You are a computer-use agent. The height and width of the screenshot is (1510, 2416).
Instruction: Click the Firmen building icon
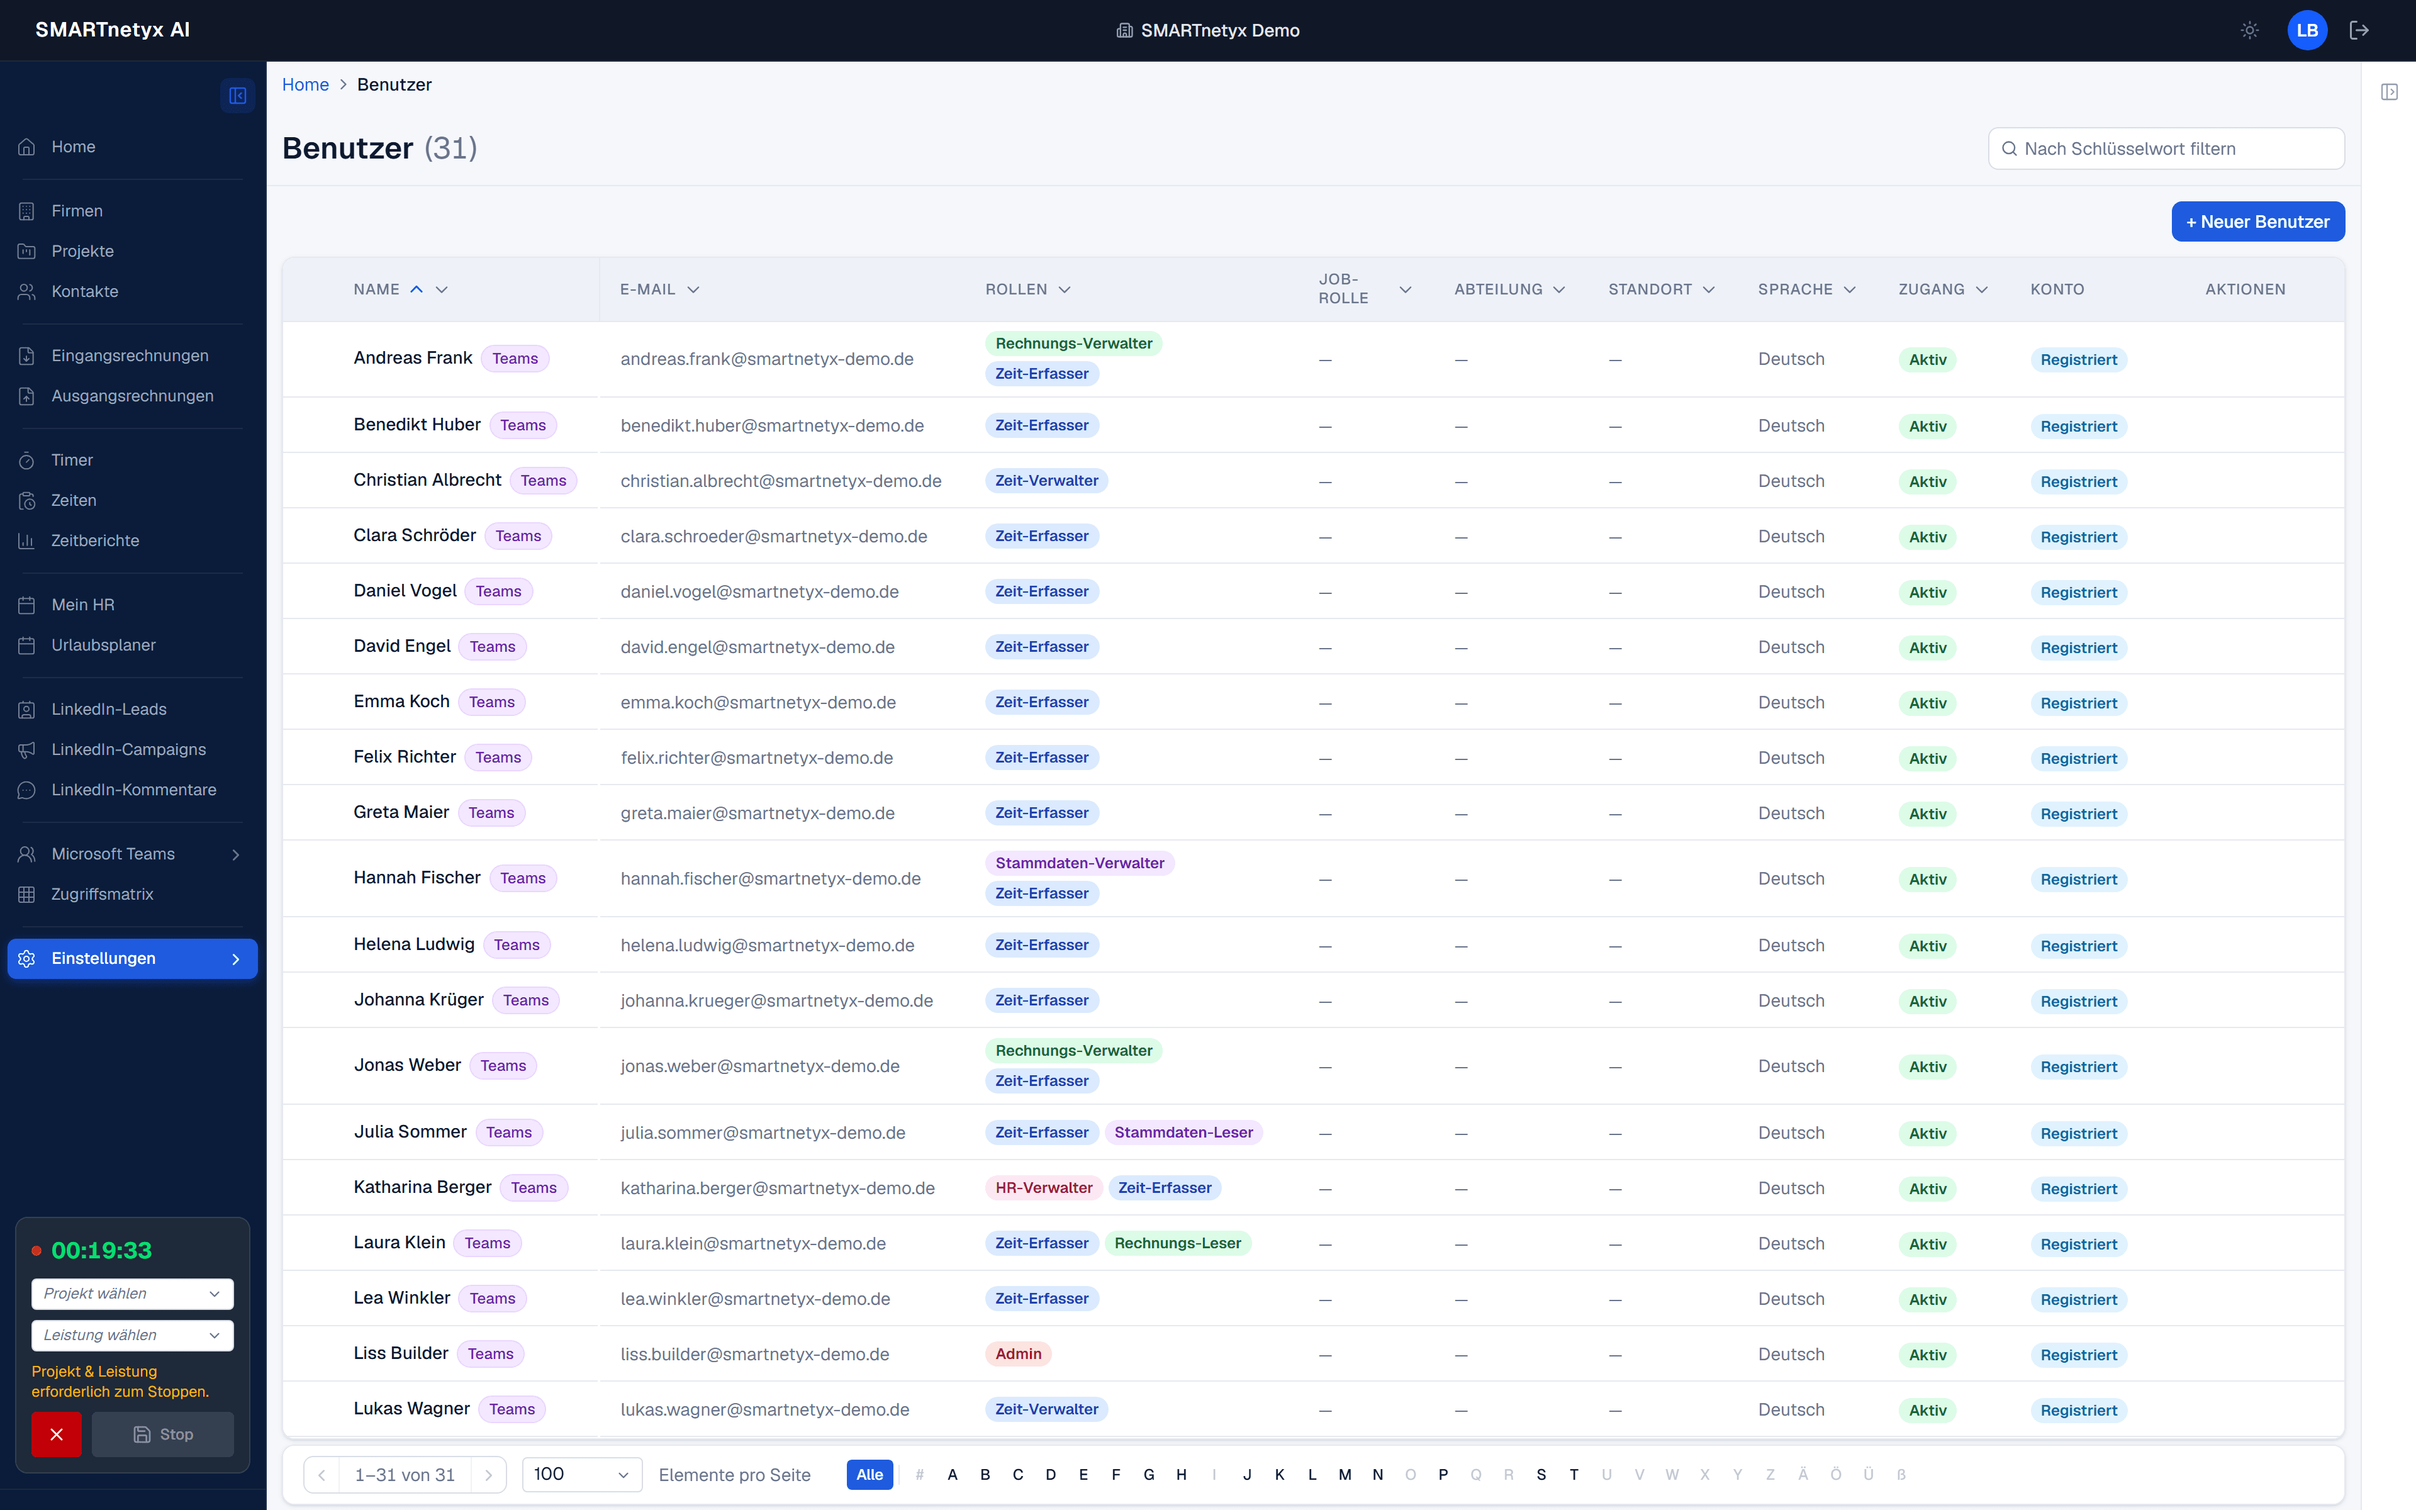[27, 211]
